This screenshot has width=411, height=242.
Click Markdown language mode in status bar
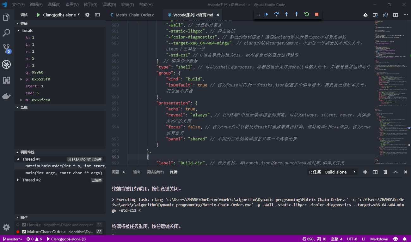379,239
